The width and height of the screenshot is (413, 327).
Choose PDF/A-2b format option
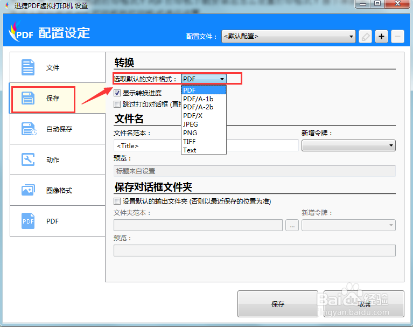pos(204,107)
